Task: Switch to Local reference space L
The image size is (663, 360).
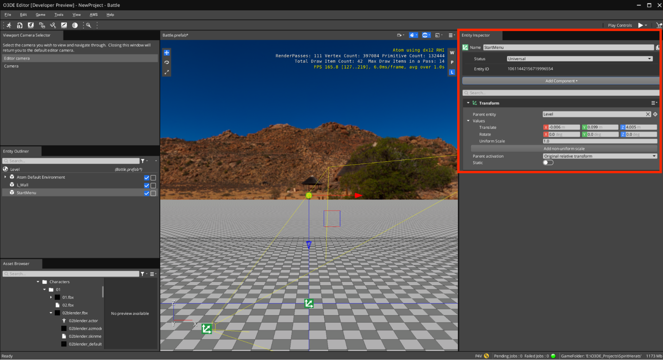Action: 452,72
